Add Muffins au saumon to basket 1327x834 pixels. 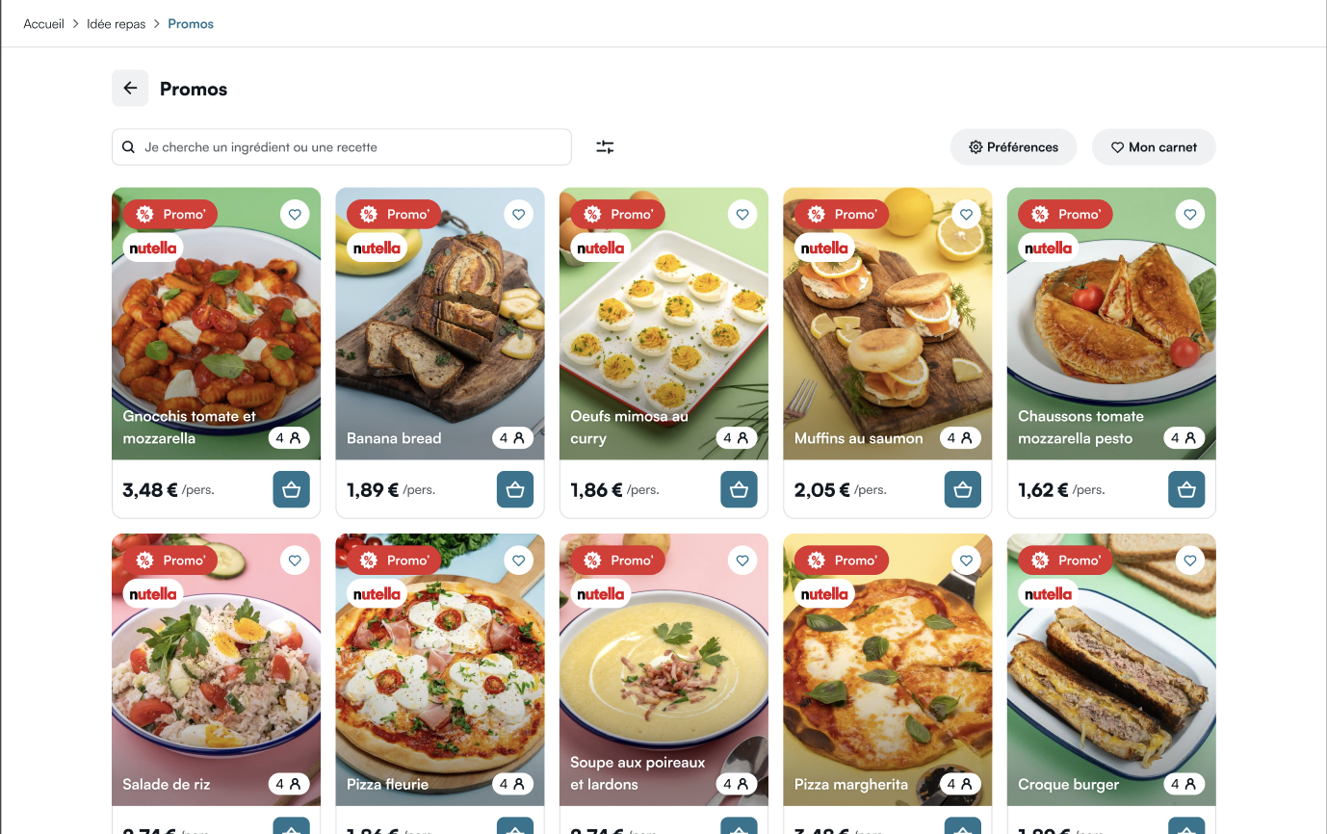tap(963, 489)
